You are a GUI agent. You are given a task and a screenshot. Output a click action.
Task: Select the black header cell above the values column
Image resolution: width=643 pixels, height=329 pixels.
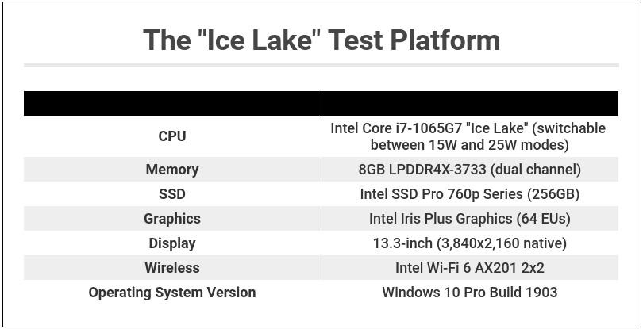coord(469,104)
